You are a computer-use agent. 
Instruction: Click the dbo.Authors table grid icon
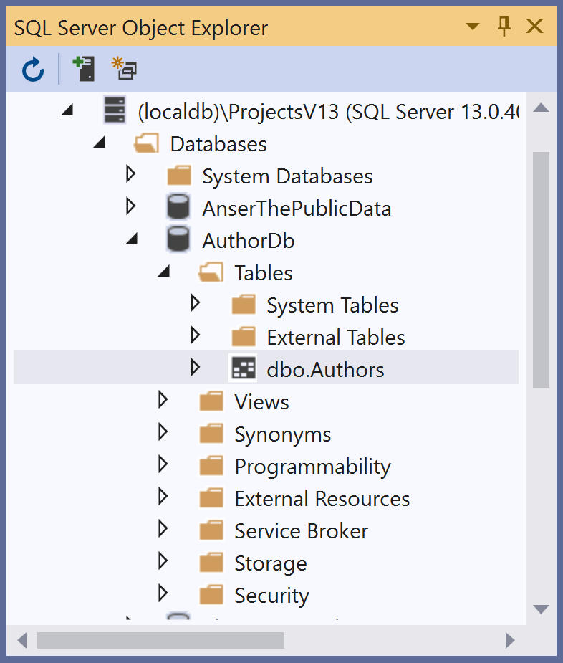[244, 368]
